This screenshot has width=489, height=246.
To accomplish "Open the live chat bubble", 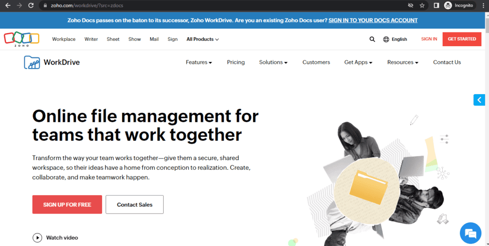I will pyautogui.click(x=470, y=233).
